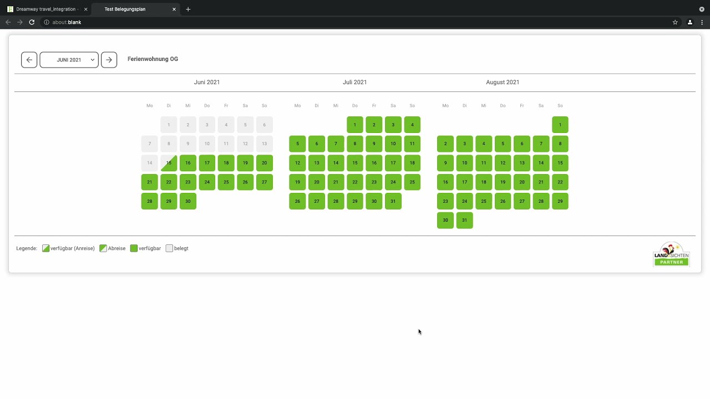Click the belegt legend swatch
Viewport: 710px width, 399px height.
[170, 248]
